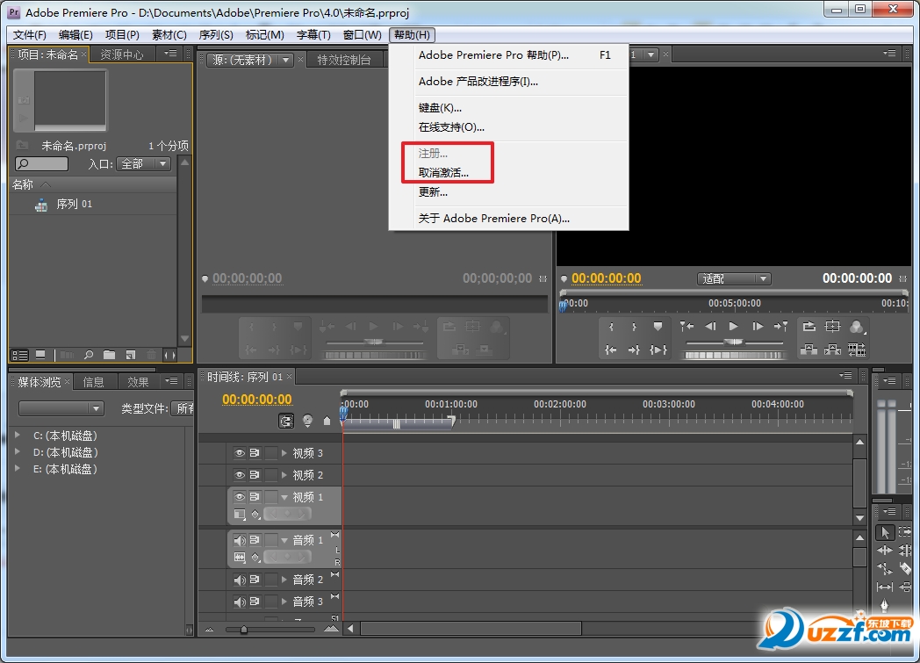Select the Selection tool

pos(884,532)
